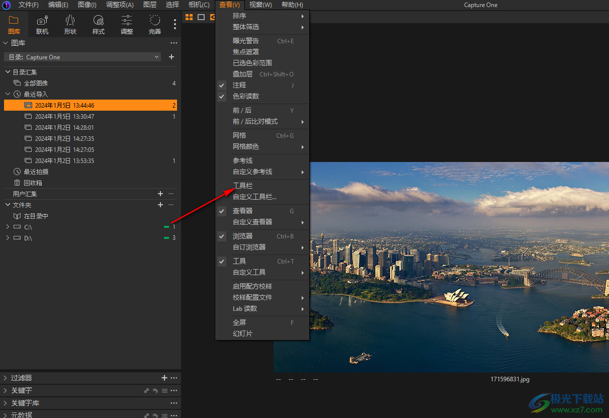Open the 图库 library tool tab

pyautogui.click(x=14, y=25)
